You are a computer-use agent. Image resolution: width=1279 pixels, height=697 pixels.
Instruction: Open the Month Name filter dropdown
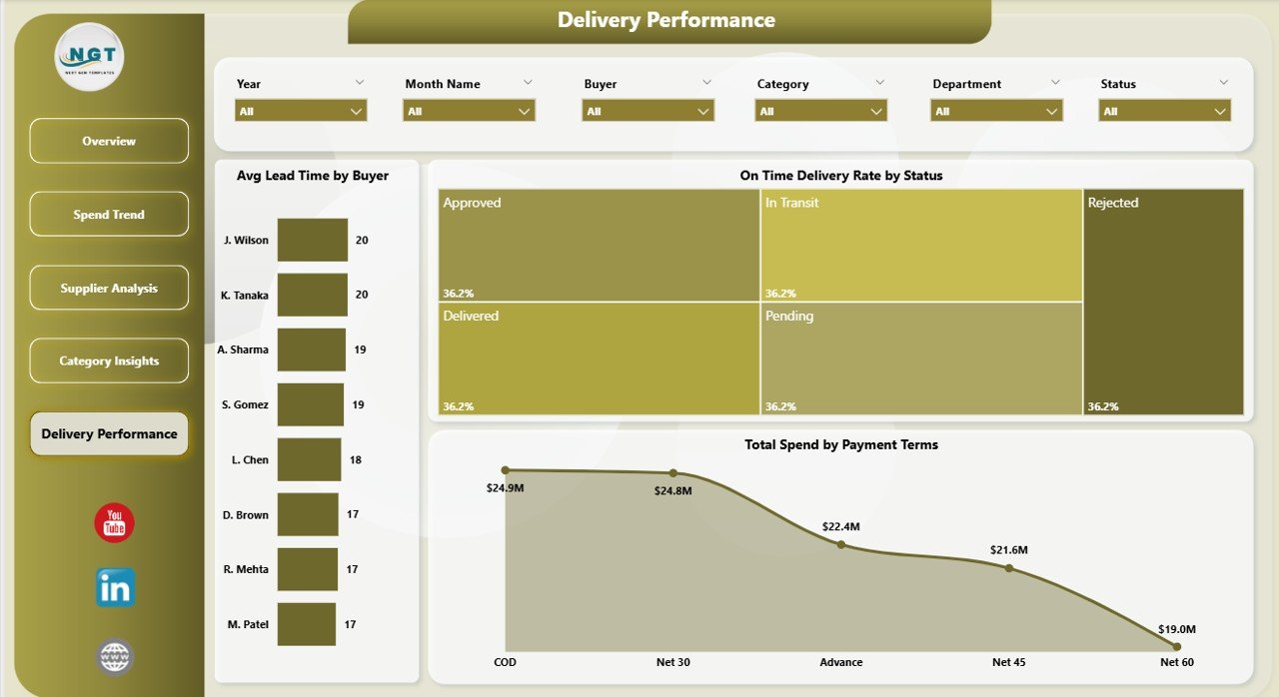[469, 111]
